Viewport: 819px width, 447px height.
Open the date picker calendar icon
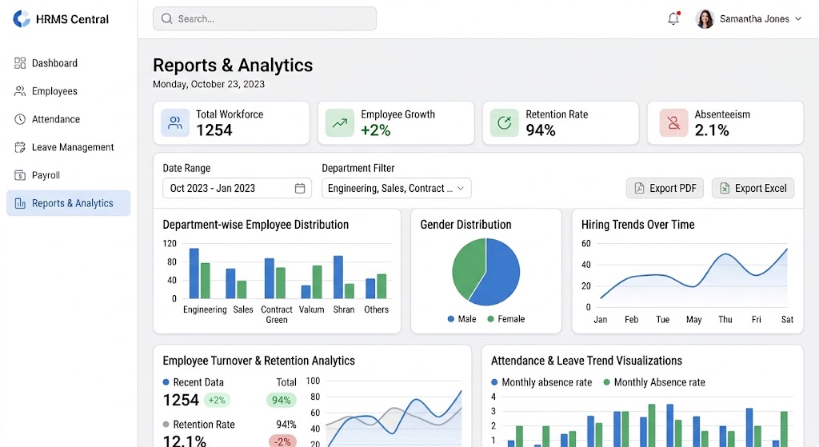300,189
